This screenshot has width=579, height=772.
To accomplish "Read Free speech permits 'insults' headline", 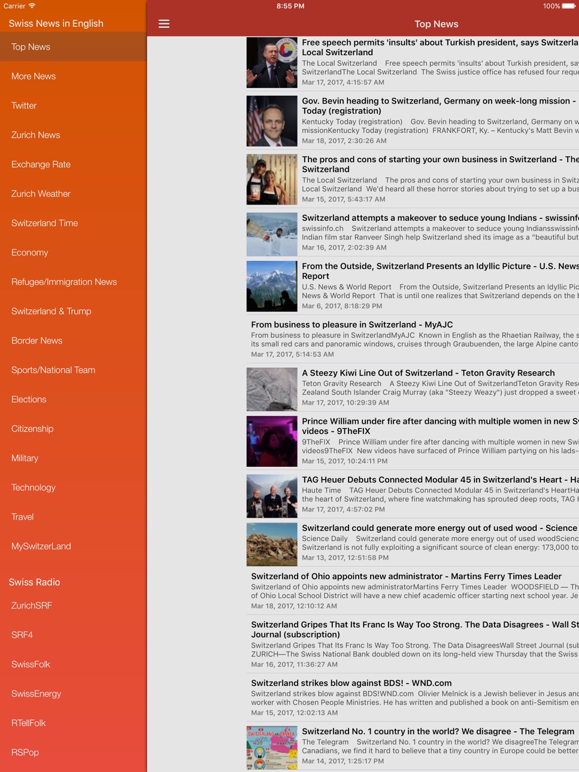I will [x=440, y=47].
